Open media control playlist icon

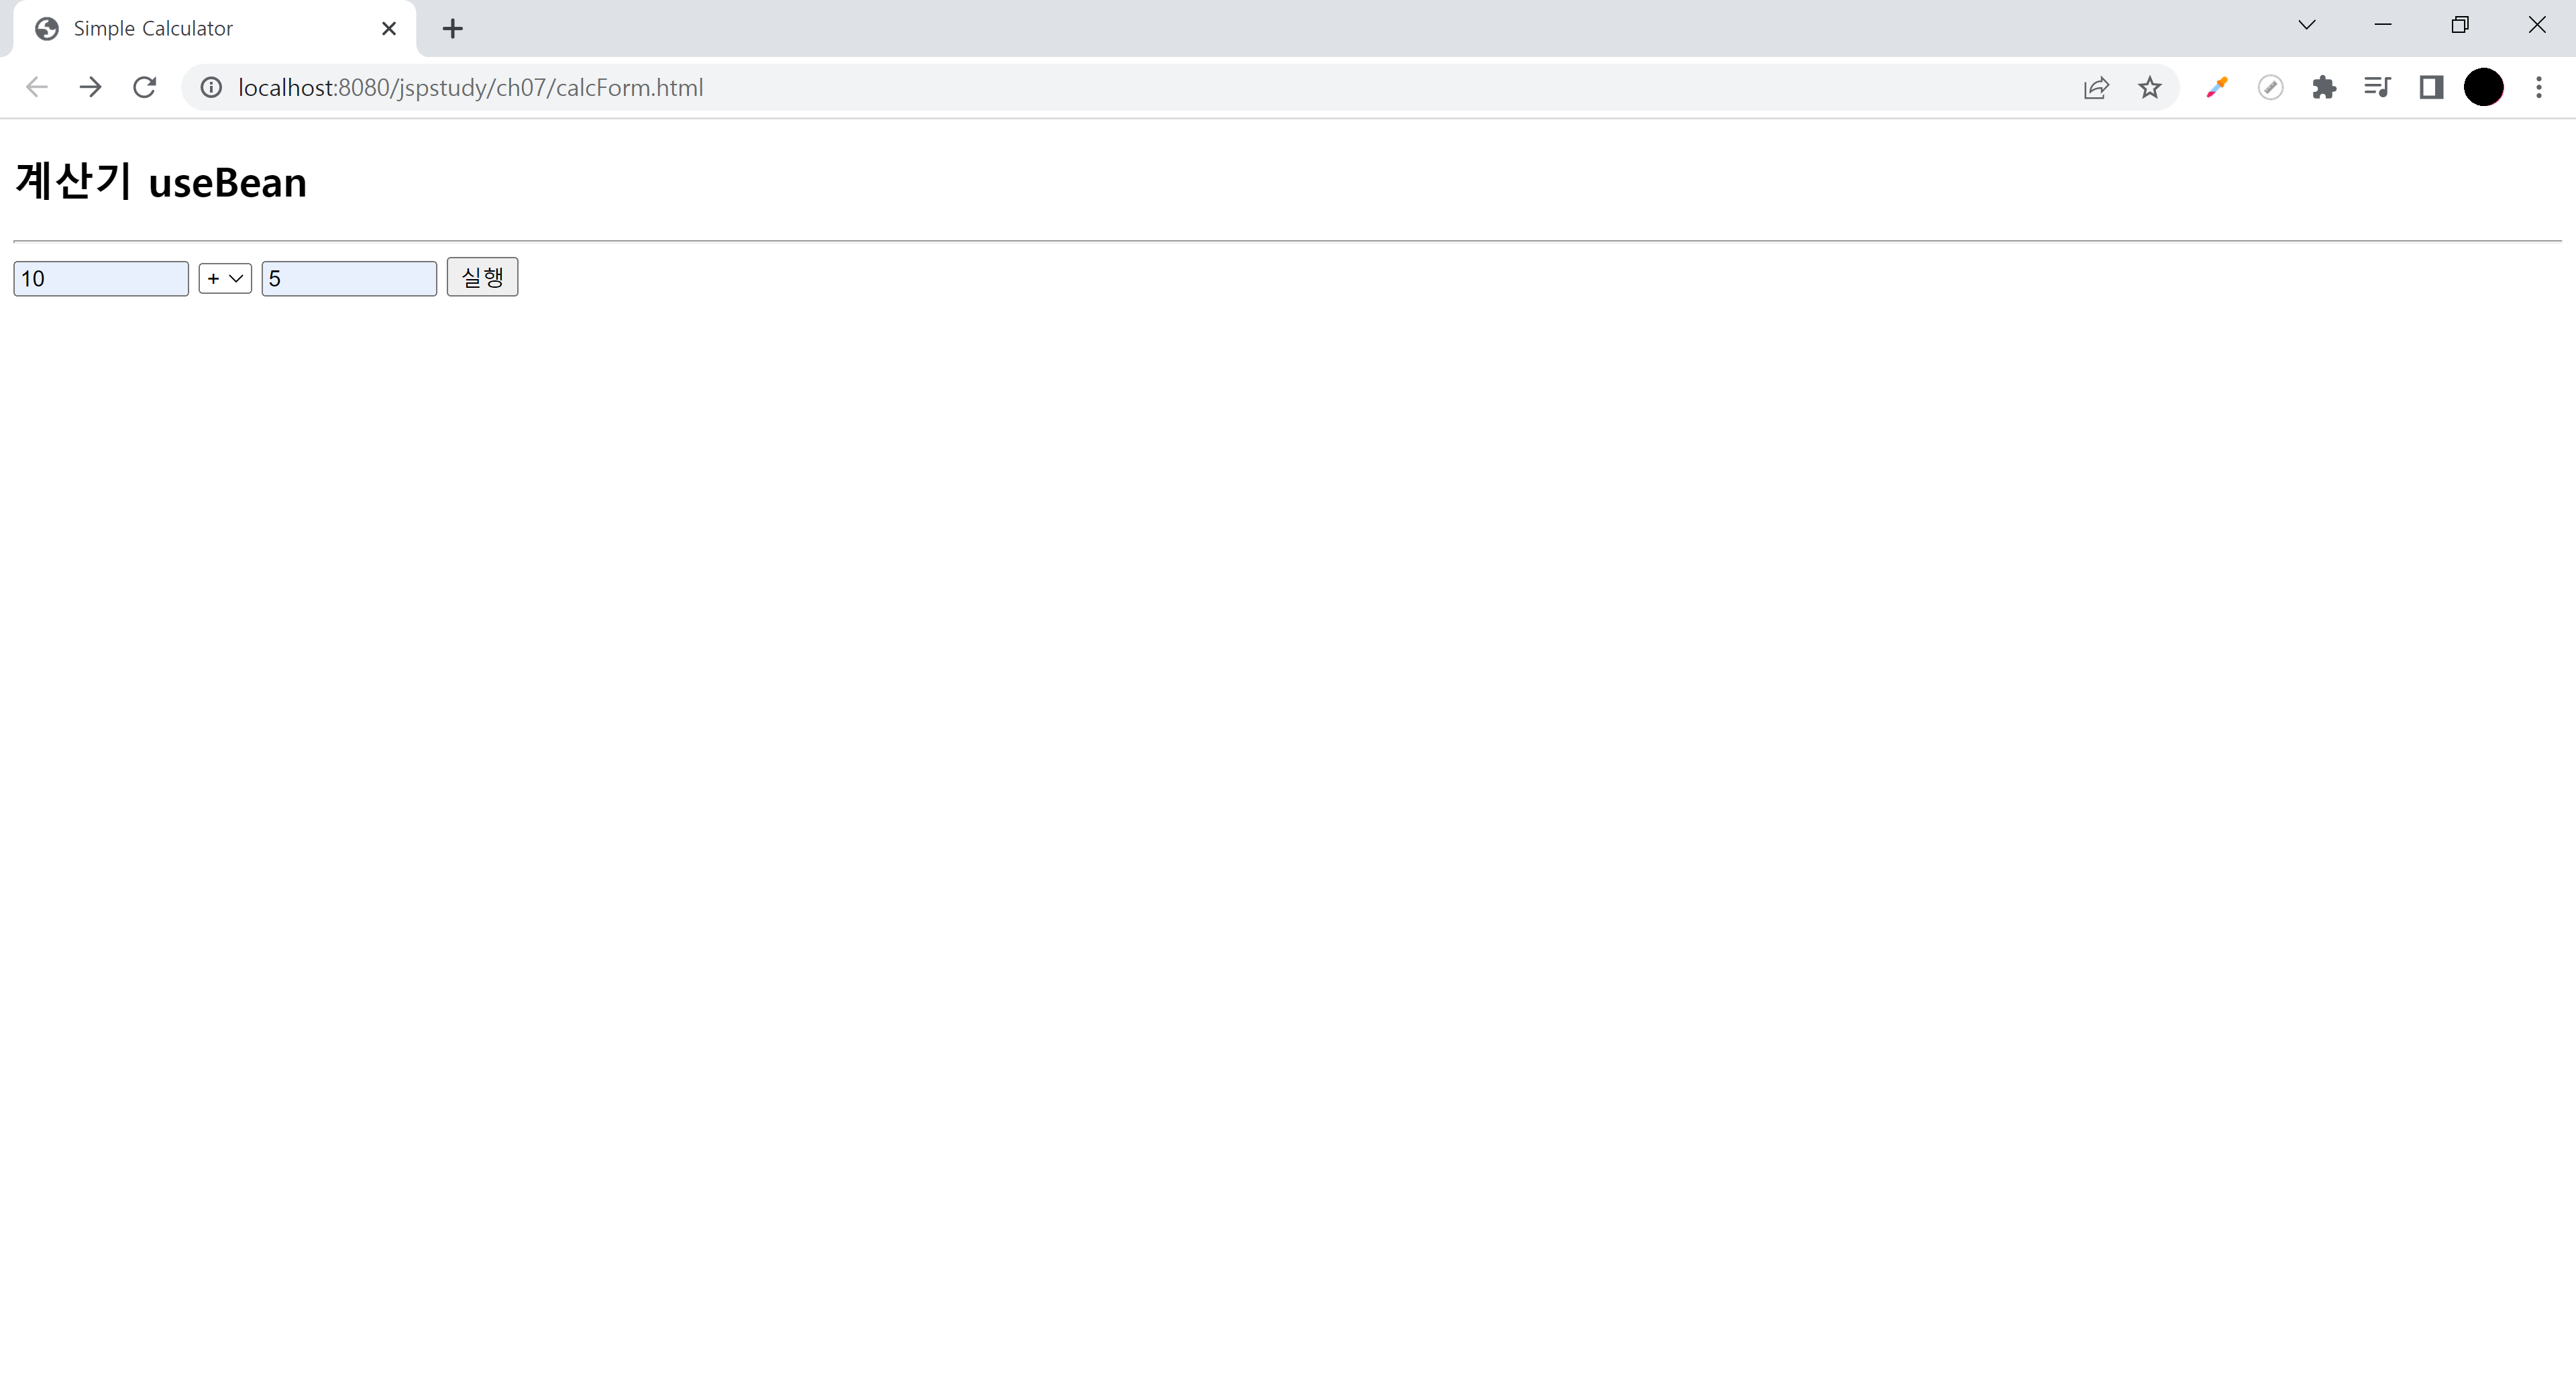[2377, 88]
